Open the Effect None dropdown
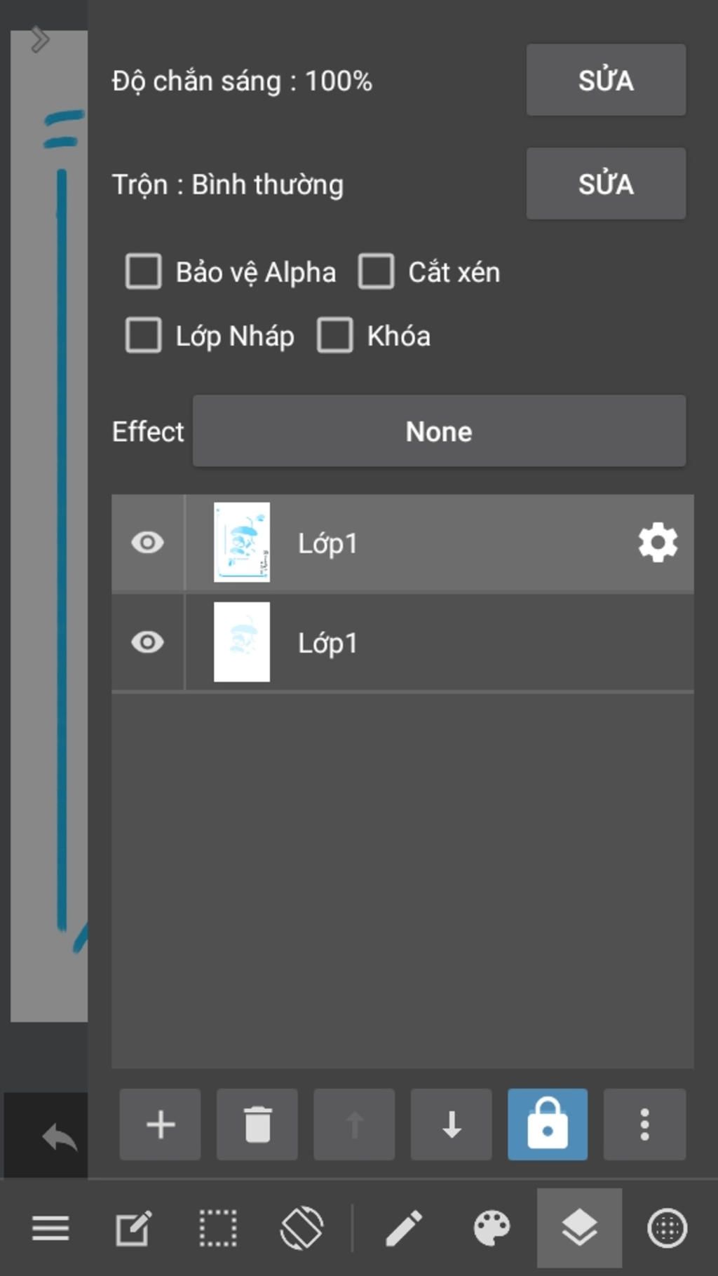 (x=439, y=430)
